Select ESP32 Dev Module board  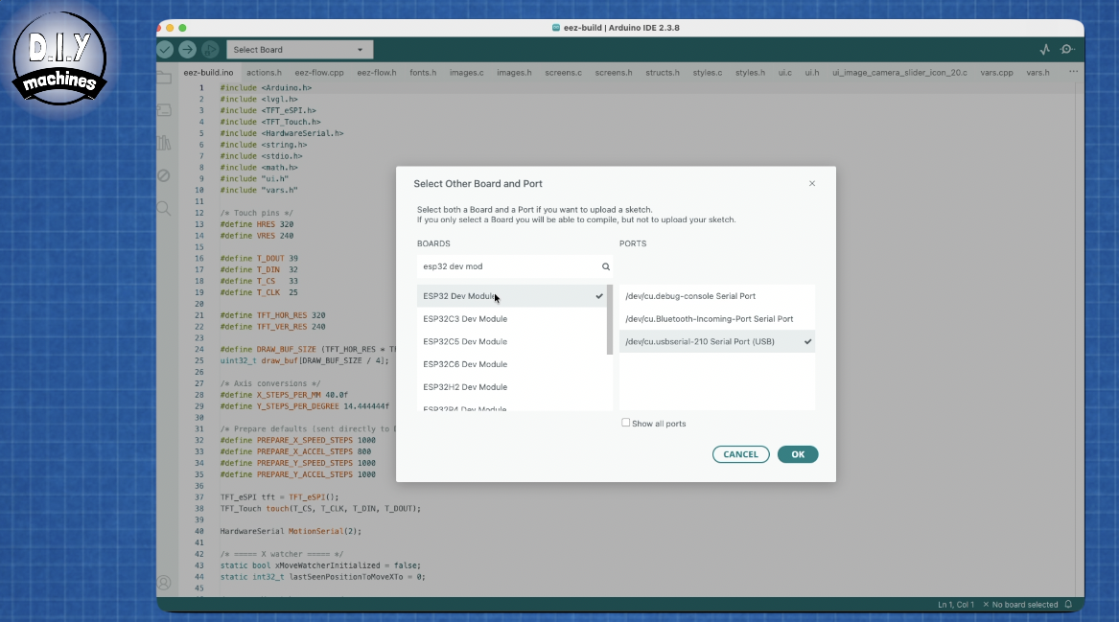pos(512,296)
